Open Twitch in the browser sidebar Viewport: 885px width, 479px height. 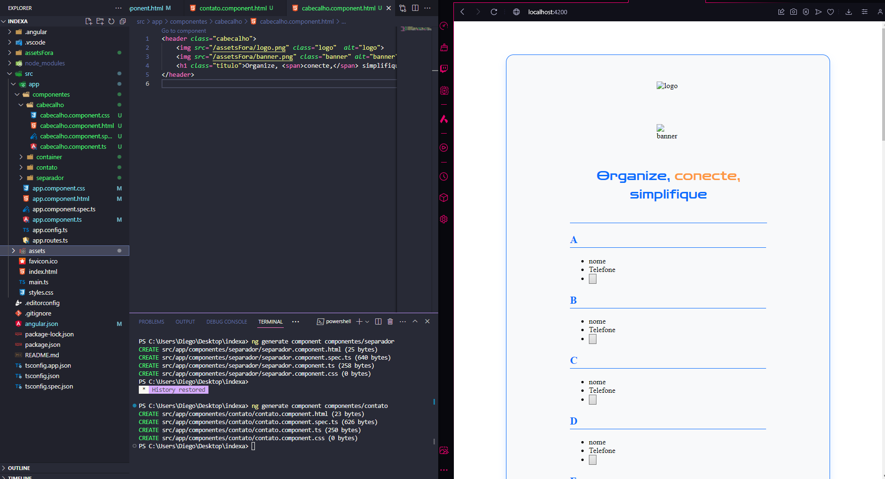pyautogui.click(x=444, y=69)
